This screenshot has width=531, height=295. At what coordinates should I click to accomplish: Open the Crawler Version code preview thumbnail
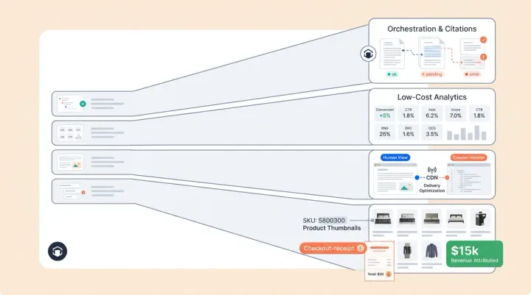click(x=469, y=179)
